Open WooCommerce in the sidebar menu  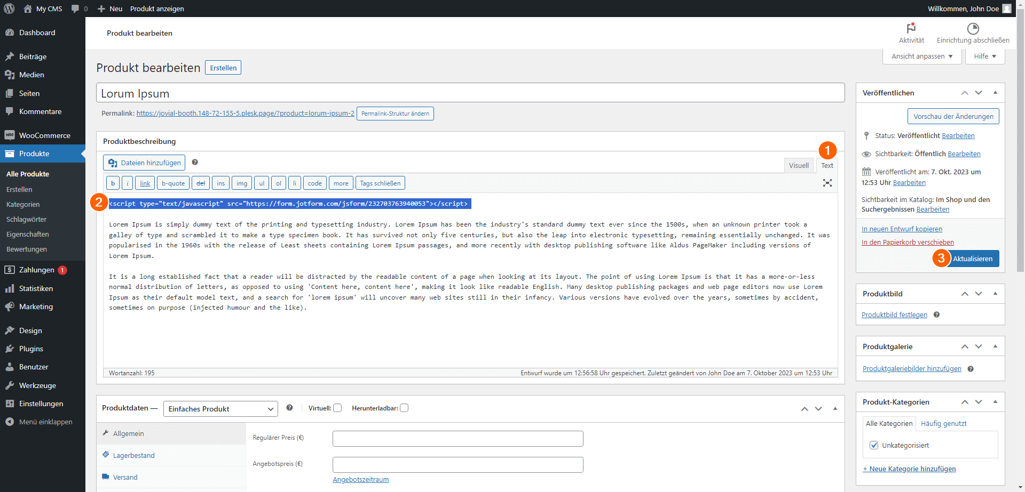(43, 135)
